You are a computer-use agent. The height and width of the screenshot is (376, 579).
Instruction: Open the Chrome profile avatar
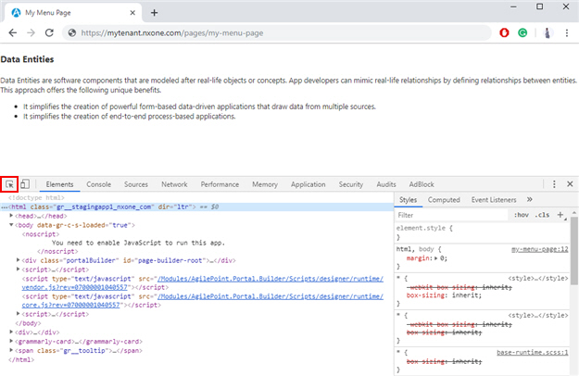(x=548, y=32)
